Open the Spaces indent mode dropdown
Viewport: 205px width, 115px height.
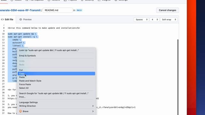(141, 19)
